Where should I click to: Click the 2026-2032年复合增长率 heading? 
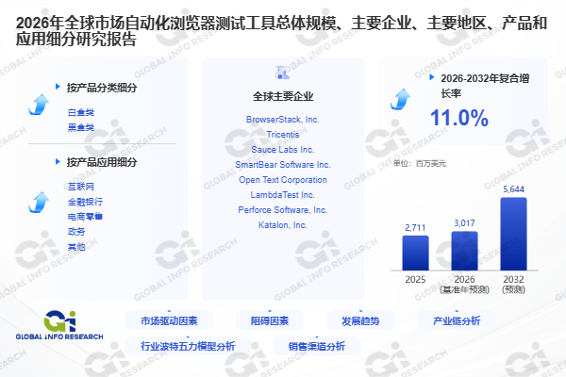(485, 86)
